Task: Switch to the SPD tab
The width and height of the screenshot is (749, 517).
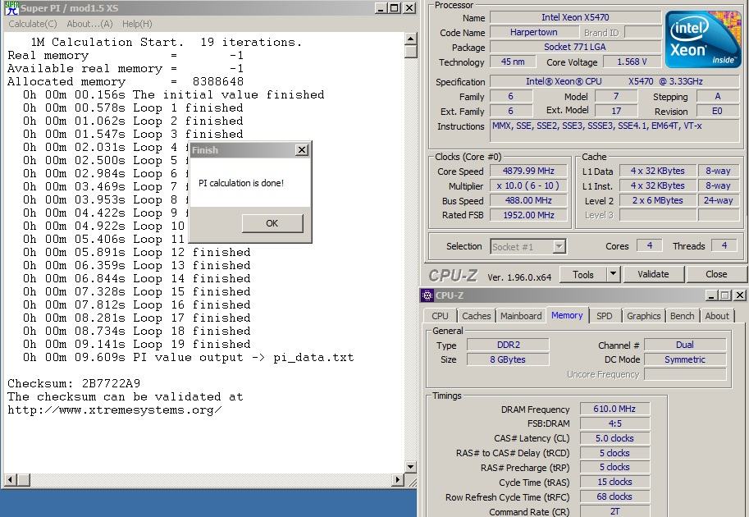Action: [x=605, y=316]
